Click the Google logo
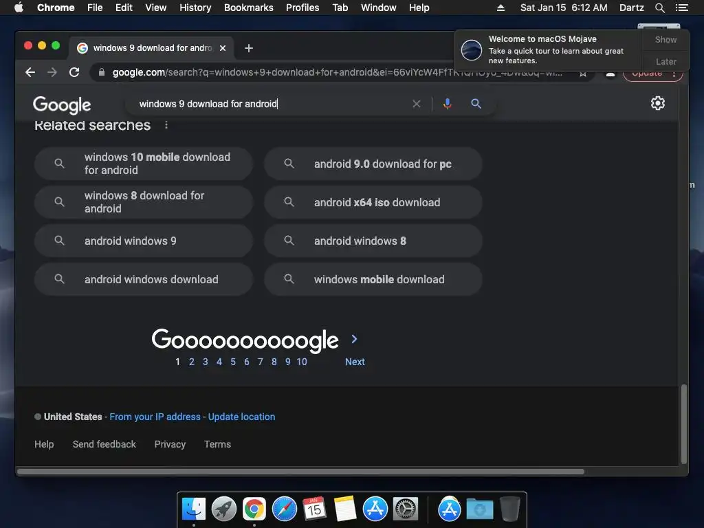Image resolution: width=704 pixels, height=528 pixels. 62,105
